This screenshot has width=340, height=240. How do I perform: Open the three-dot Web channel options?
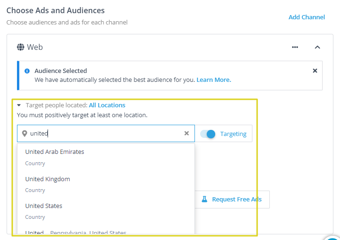tap(295, 47)
